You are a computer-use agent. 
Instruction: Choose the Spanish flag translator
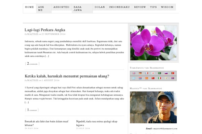coord(146,78)
